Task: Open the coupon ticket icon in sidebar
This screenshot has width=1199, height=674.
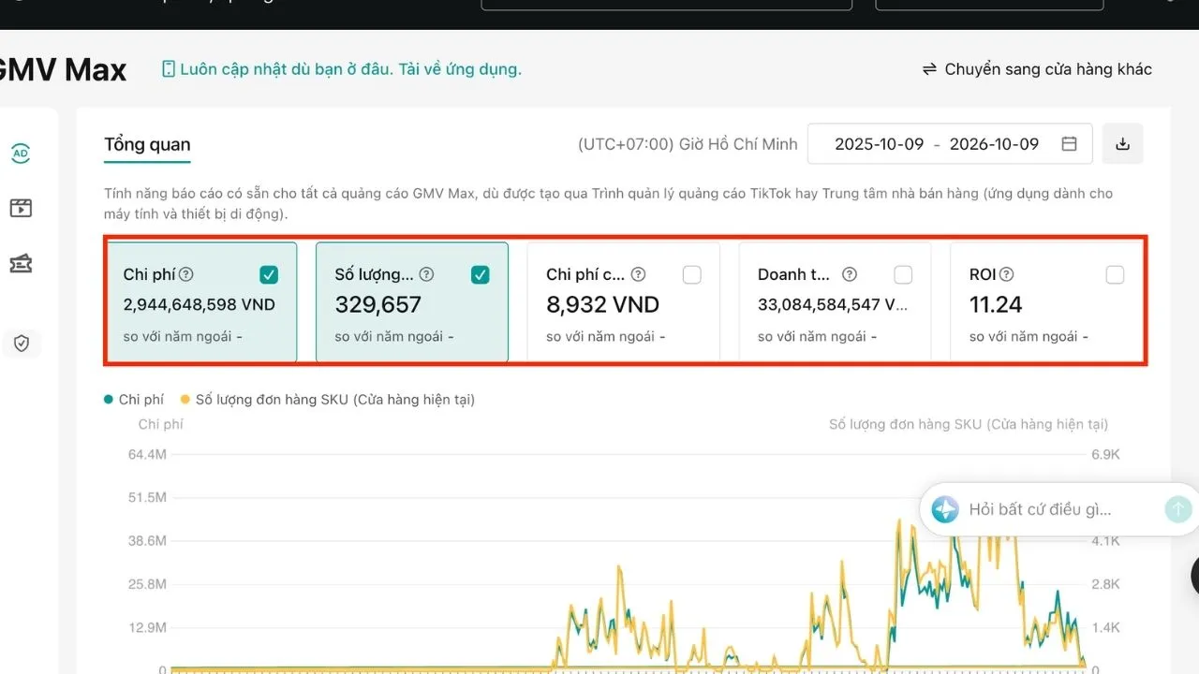Action: [21, 264]
